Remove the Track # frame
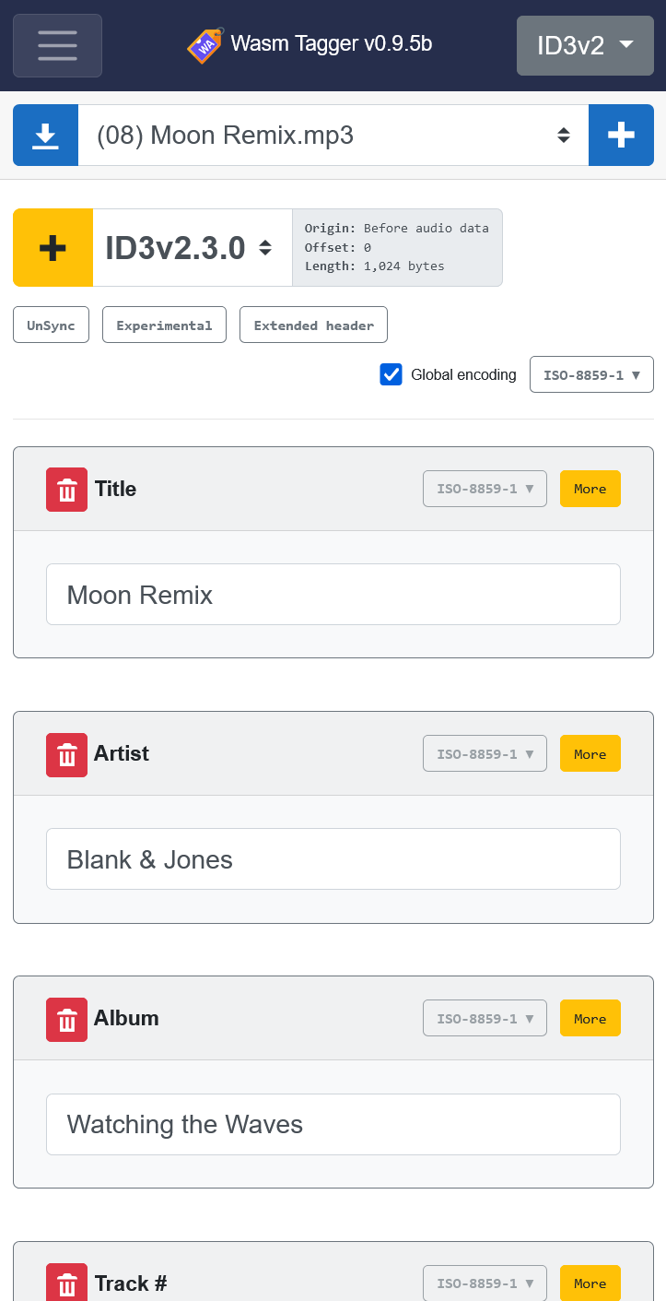Screen dimensions: 666x1301 (66, 1283)
